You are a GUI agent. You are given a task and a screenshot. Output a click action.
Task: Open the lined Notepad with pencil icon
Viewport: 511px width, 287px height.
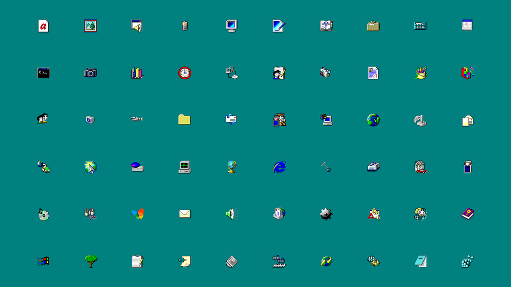[x=137, y=261]
